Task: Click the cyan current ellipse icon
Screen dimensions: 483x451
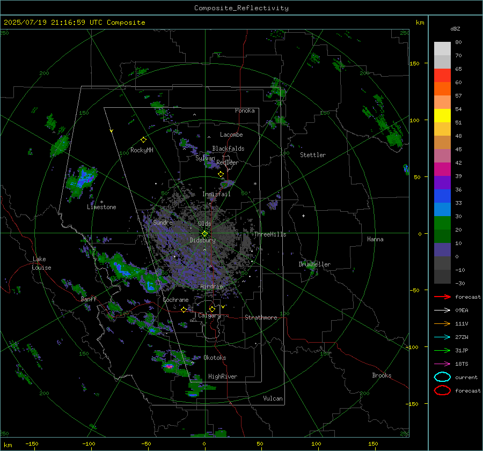Action: click(442, 377)
